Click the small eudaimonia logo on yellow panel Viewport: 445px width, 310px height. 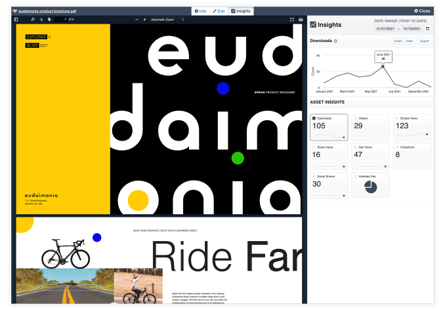[x=41, y=195]
